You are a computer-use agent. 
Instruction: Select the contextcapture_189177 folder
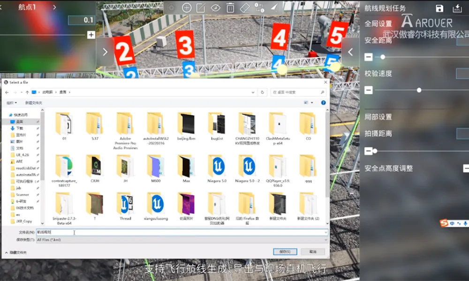click(64, 171)
